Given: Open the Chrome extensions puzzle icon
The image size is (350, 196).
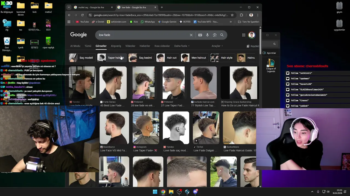Looking at the screenshot, I should (x=241, y=15).
